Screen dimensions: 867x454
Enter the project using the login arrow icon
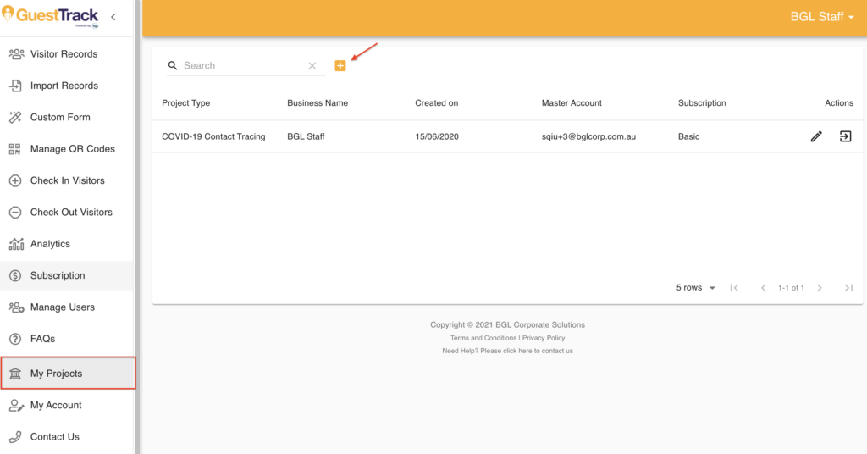845,136
